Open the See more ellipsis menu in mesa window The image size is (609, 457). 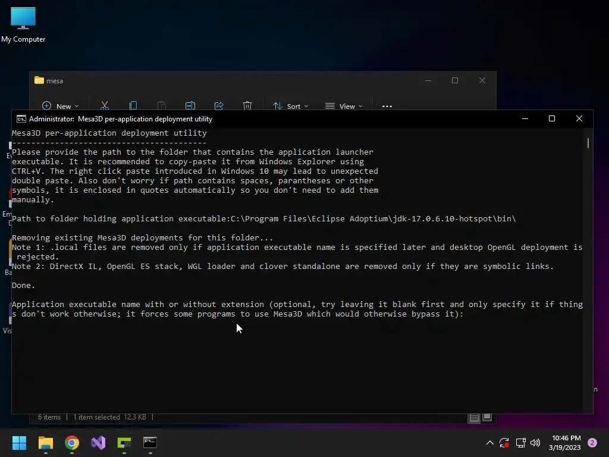click(387, 106)
